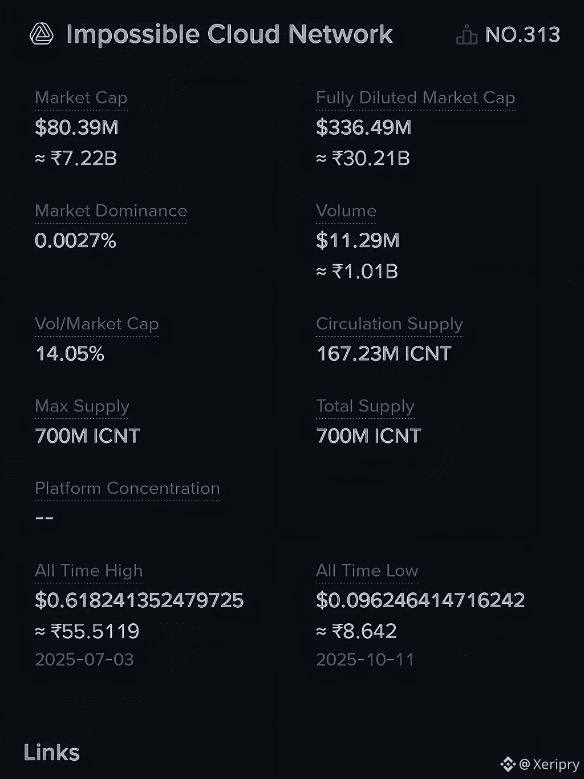Tap the Market Cap label tooltip
The image size is (584, 779).
pos(81,98)
